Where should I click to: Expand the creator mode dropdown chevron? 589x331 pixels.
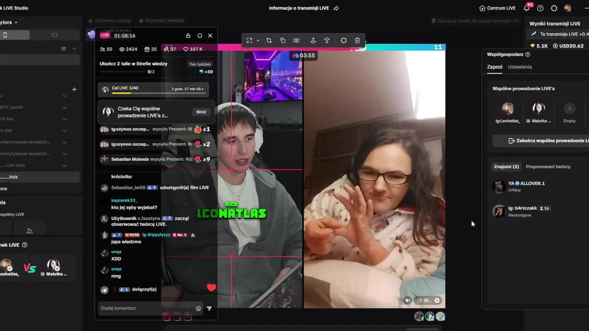click(x=16, y=23)
